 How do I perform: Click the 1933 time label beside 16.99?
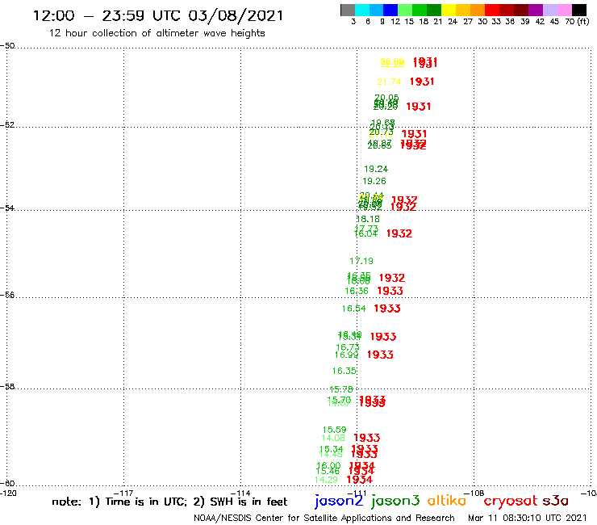[380, 355]
